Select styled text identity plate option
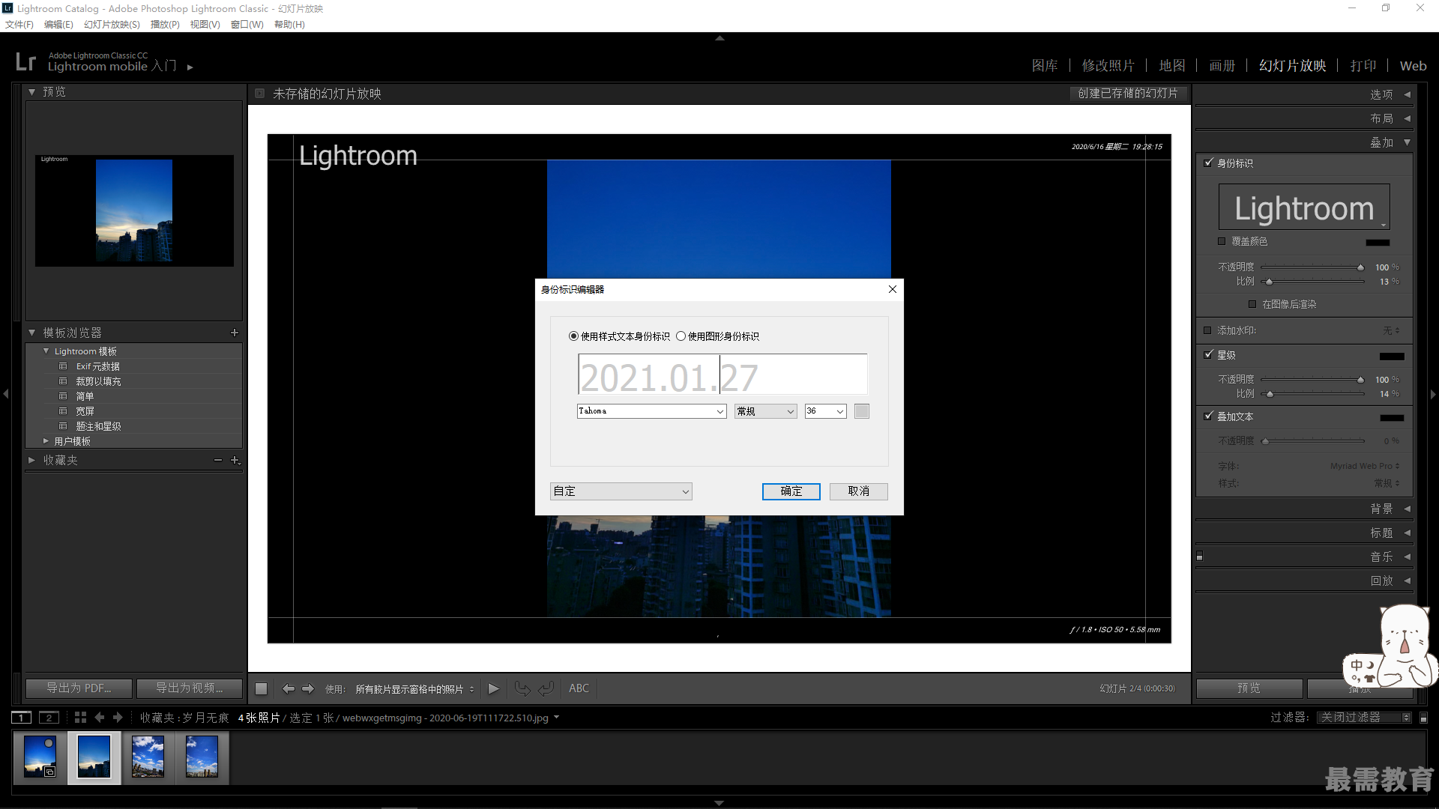The height and width of the screenshot is (809, 1439). click(574, 336)
